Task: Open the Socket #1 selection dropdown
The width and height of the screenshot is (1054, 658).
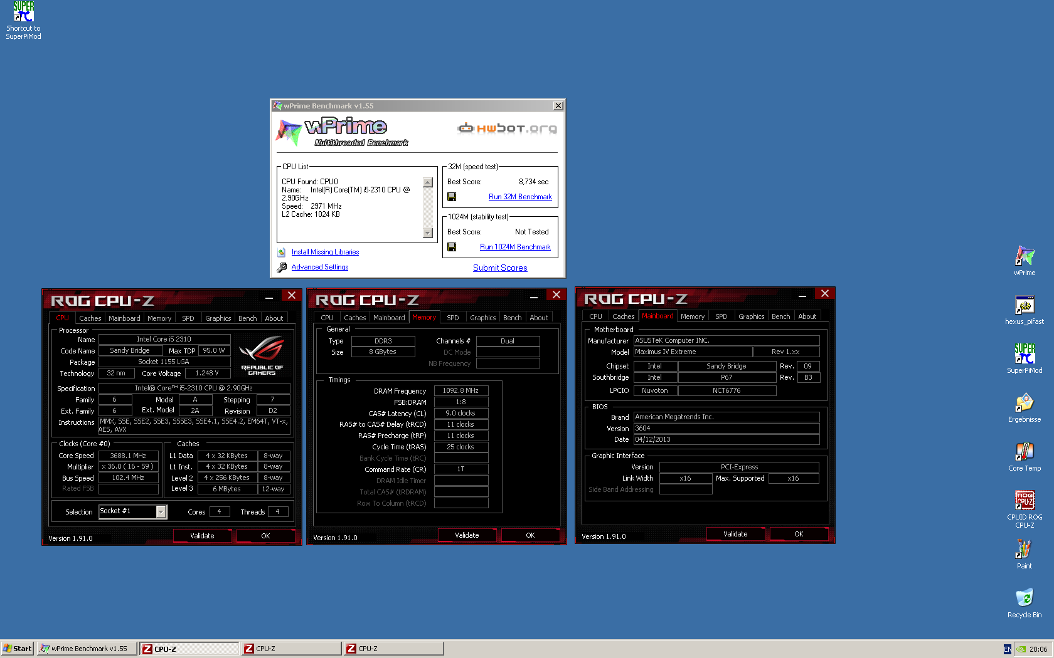Action: pos(161,512)
